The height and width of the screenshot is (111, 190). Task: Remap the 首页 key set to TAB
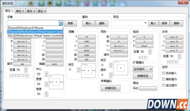coord(22,64)
